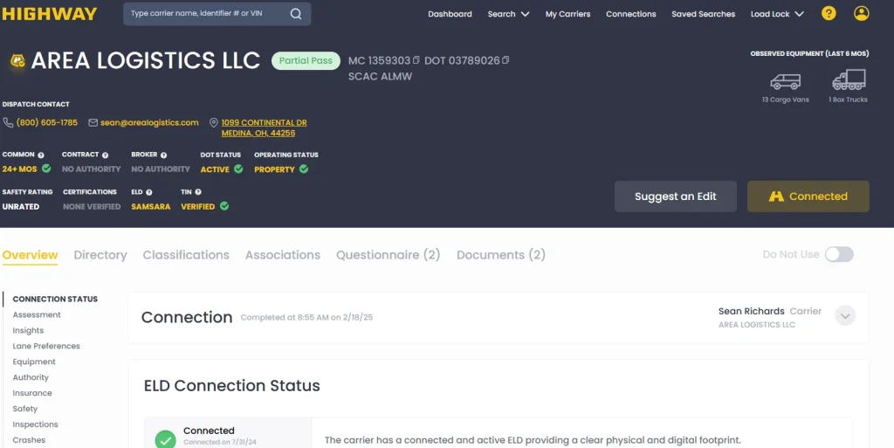Click the Cargo Vans equipment icon
The height and width of the screenshot is (448, 894).
[x=785, y=81]
